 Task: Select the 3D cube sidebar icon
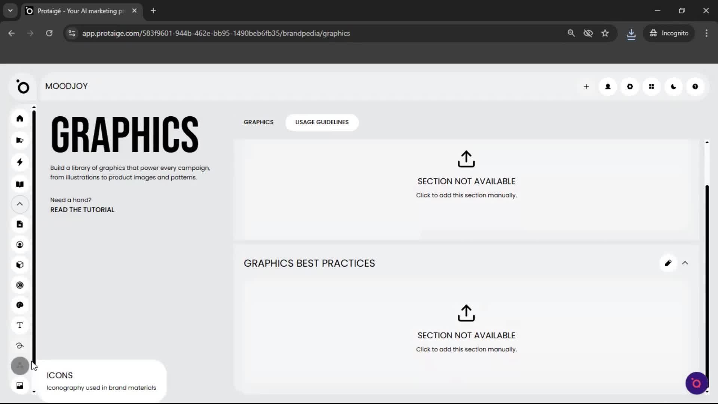[19, 264]
